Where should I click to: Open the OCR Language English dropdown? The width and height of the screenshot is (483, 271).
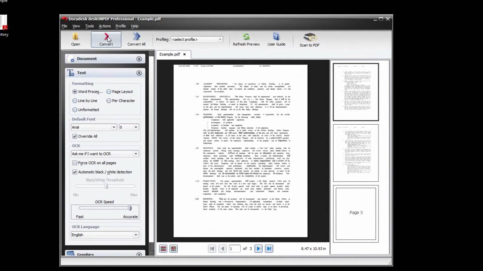point(105,235)
